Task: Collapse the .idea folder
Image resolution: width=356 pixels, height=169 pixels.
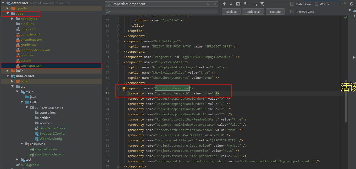Action: tap(8, 14)
